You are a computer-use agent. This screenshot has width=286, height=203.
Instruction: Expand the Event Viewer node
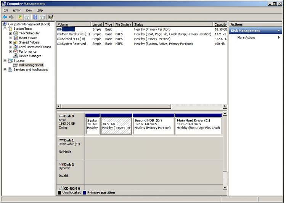tap(10, 38)
